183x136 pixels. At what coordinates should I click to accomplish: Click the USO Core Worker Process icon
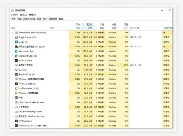tap(16, 102)
